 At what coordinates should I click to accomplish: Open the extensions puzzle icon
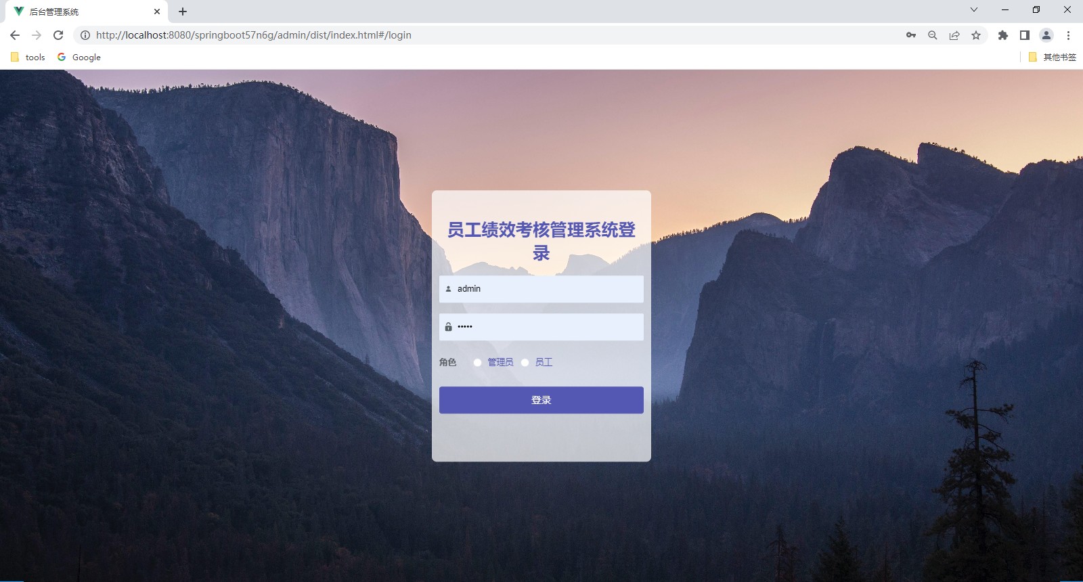pyautogui.click(x=1003, y=35)
